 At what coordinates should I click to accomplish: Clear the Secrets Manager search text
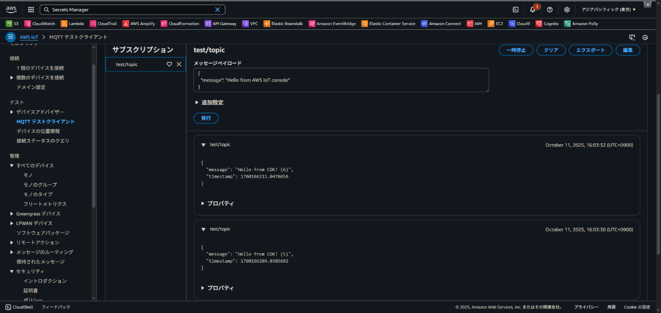tap(218, 9)
